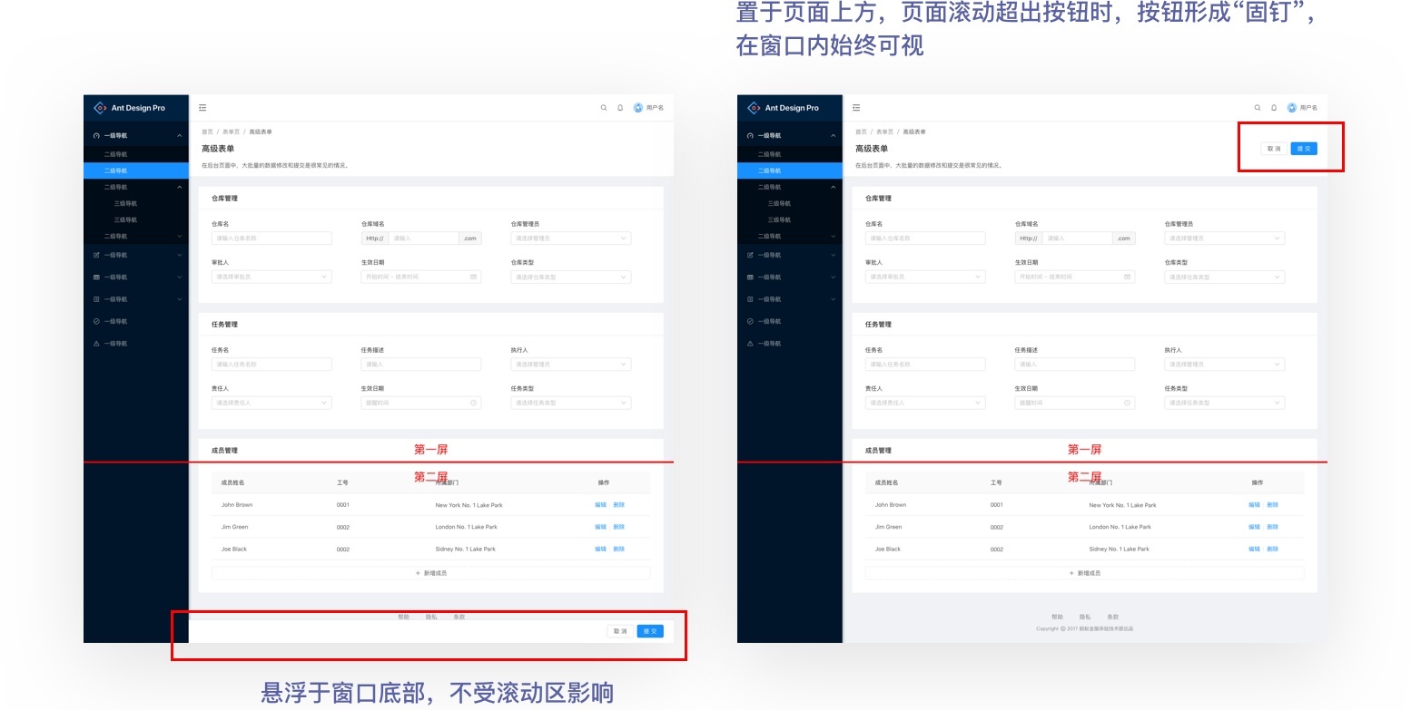Collapse the sidebar via the menu trigger icon
Viewport: 1411px width, 710px height.
click(x=202, y=107)
